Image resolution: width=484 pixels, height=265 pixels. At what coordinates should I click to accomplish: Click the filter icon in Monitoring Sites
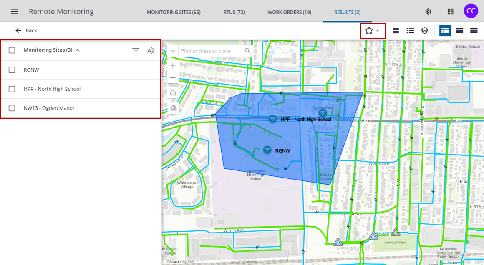tap(136, 50)
